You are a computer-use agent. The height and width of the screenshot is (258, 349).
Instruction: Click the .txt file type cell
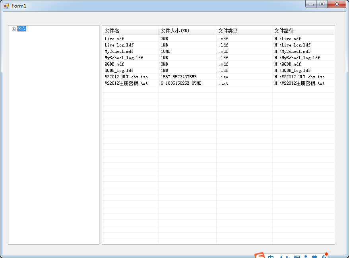[223, 83]
